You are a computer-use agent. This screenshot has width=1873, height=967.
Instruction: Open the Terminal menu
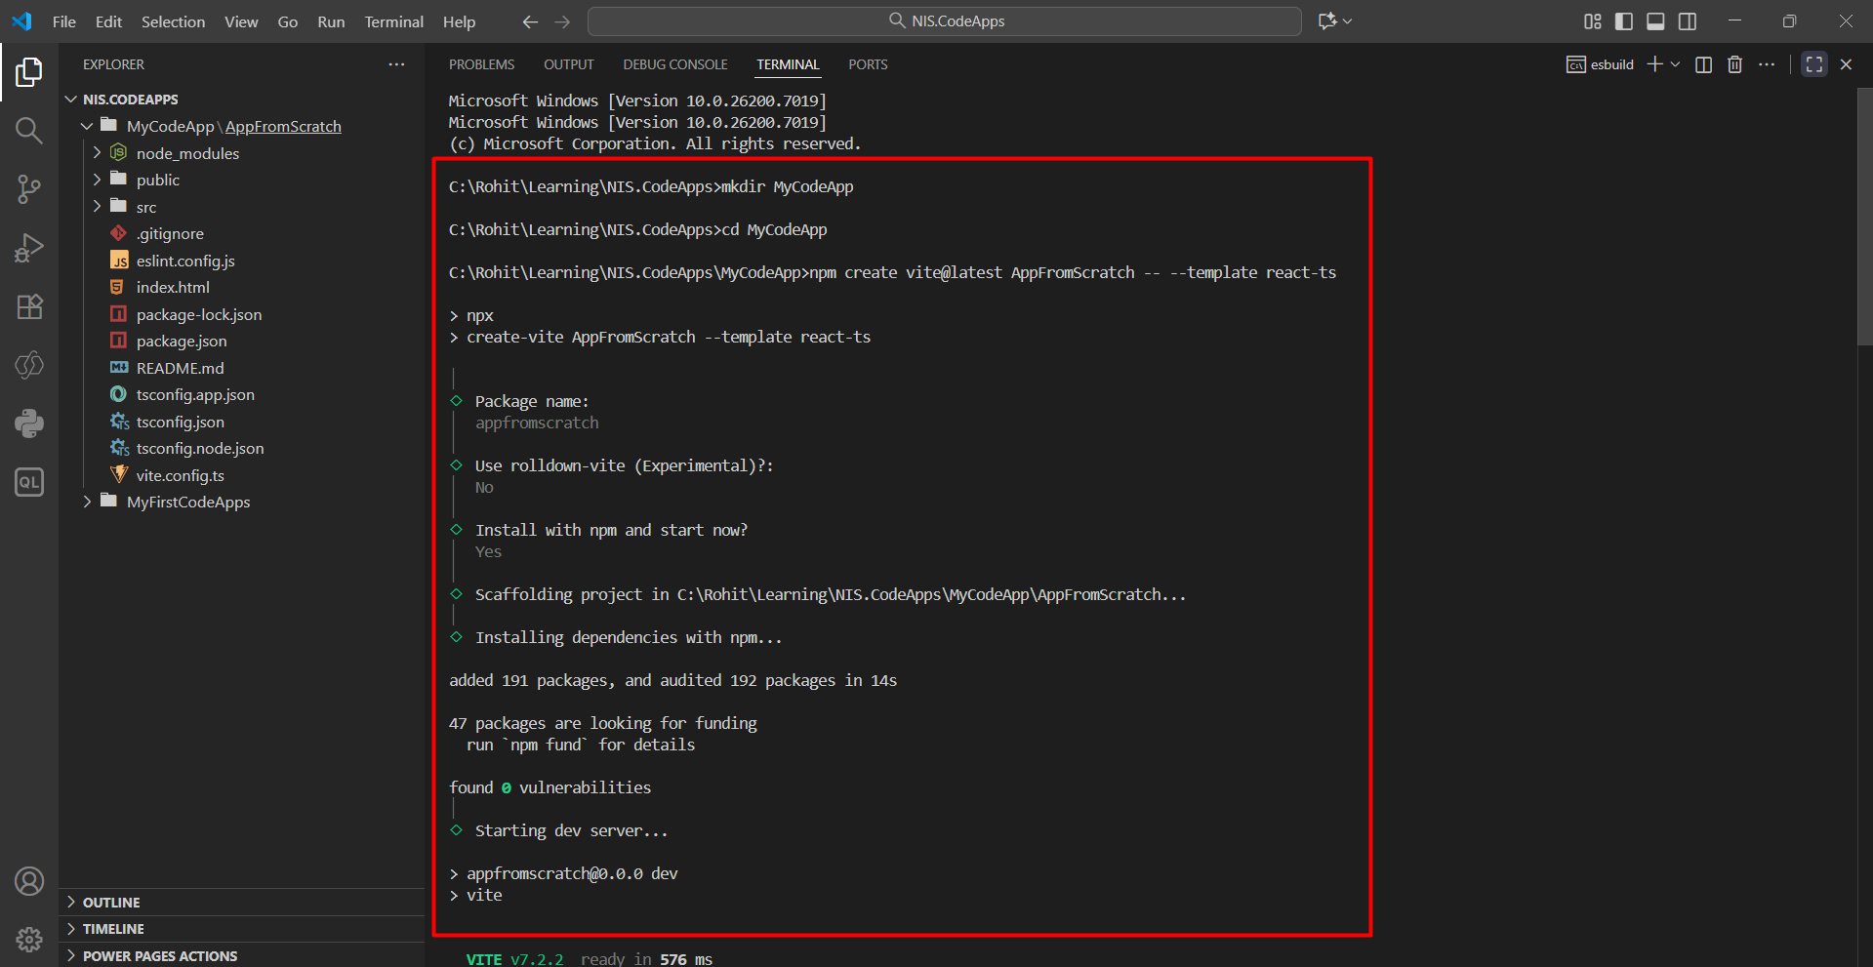393,21
